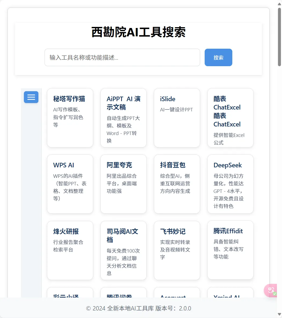This screenshot has width=282, height=318.
Task: Open the DeepSeek card
Action: [230, 184]
